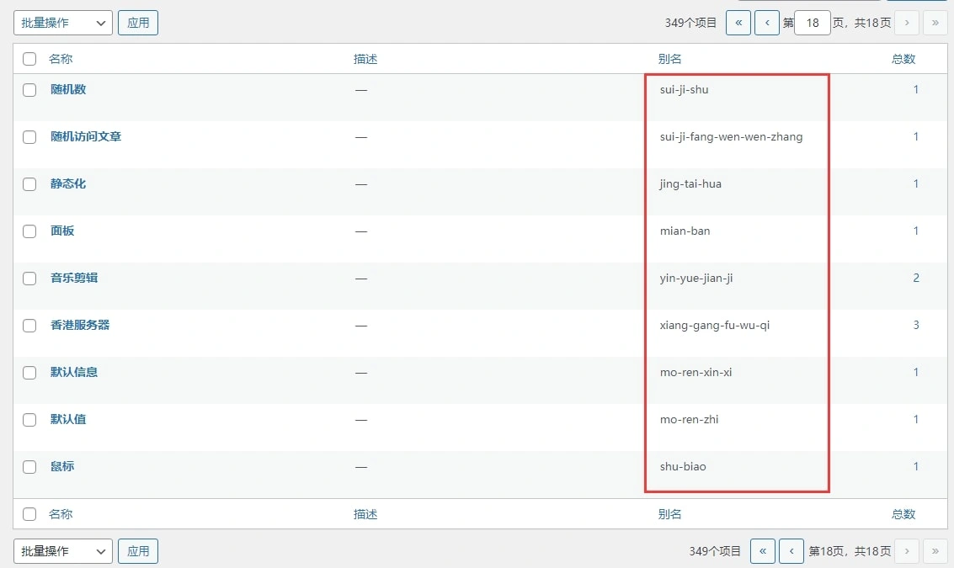Viewport: 954px width, 568px height.
Task: Open the bottom 批量操作 dropdown
Action: [63, 551]
